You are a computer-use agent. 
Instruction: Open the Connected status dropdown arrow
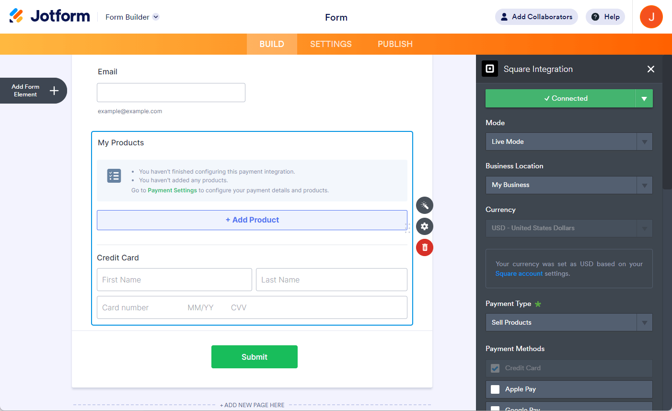pyautogui.click(x=644, y=98)
